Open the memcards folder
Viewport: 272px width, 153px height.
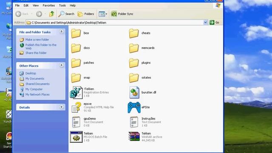tap(142, 48)
